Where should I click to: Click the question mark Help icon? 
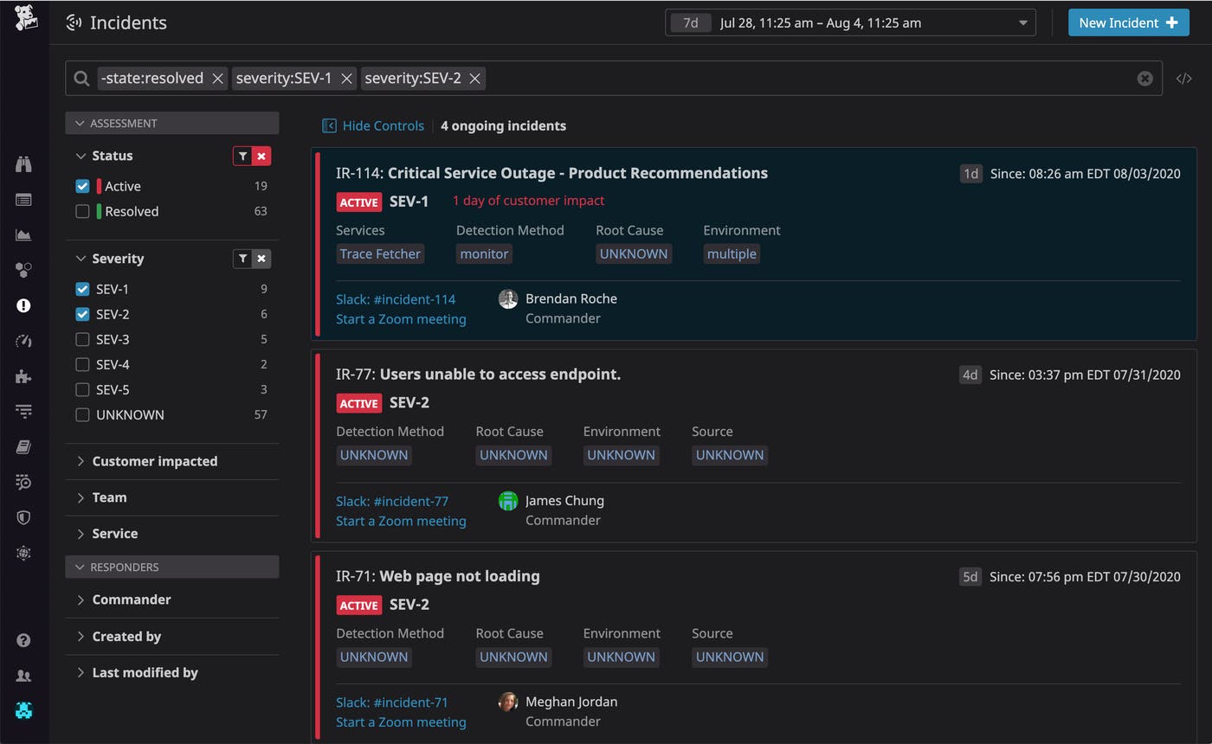coord(23,640)
